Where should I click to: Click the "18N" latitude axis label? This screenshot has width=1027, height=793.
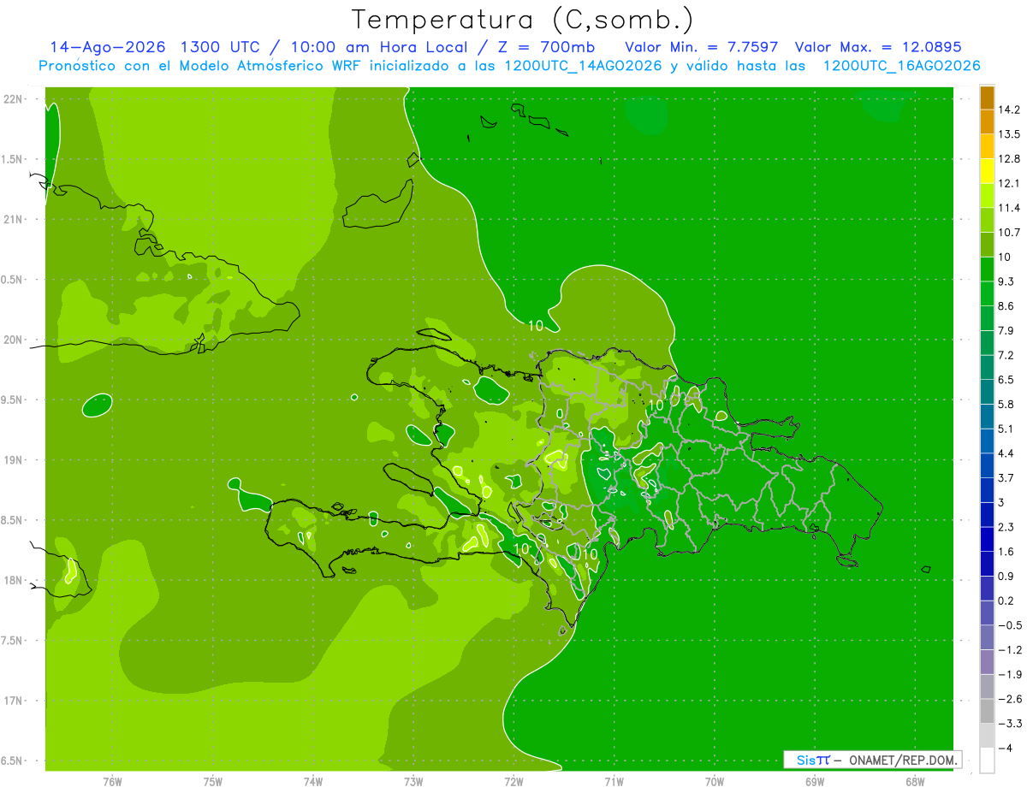tap(15, 581)
